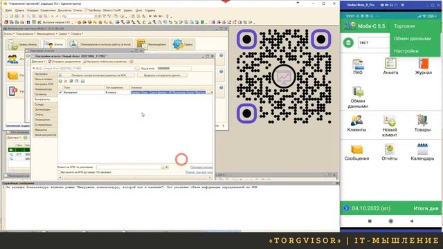
Task: Open the Файл menu in the 1C menu bar
Action: click(x=8, y=10)
